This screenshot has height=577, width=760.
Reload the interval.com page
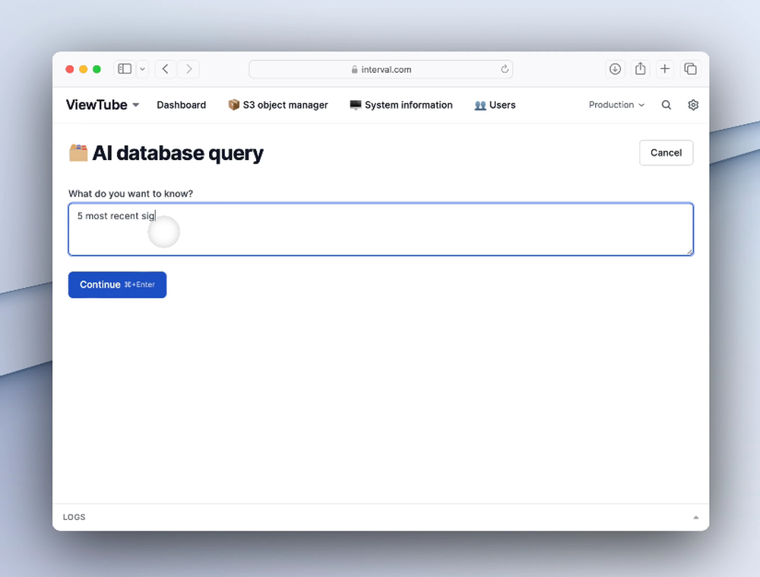(505, 69)
